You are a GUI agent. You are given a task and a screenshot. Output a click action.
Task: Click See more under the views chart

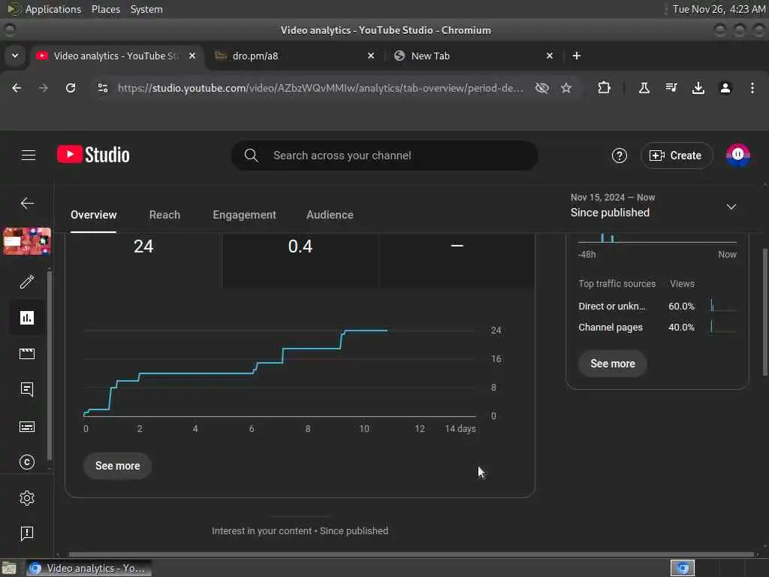(x=118, y=466)
